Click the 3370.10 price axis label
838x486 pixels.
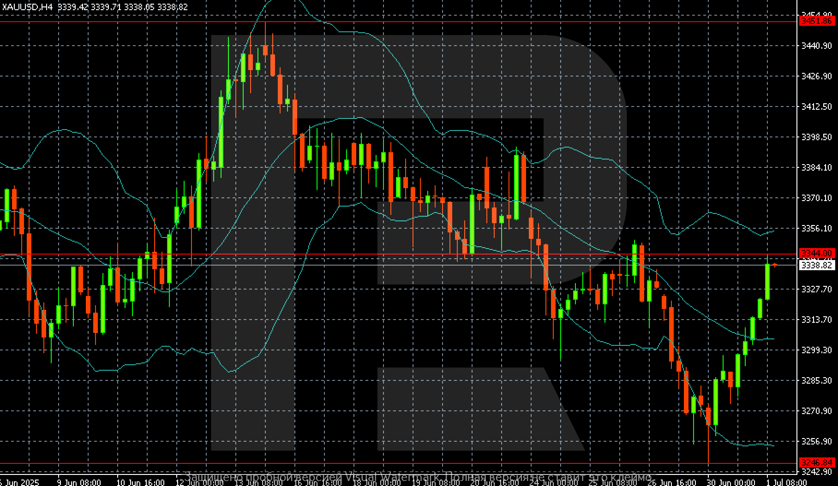click(x=817, y=198)
